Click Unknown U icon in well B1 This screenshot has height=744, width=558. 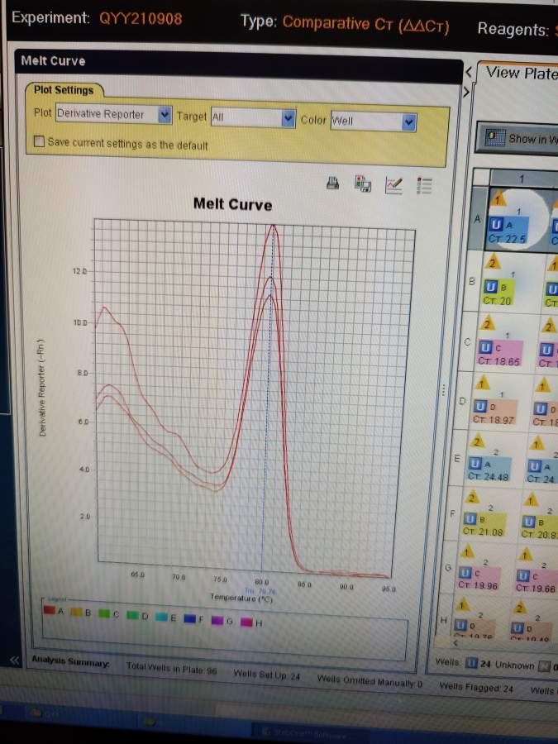[x=490, y=287]
